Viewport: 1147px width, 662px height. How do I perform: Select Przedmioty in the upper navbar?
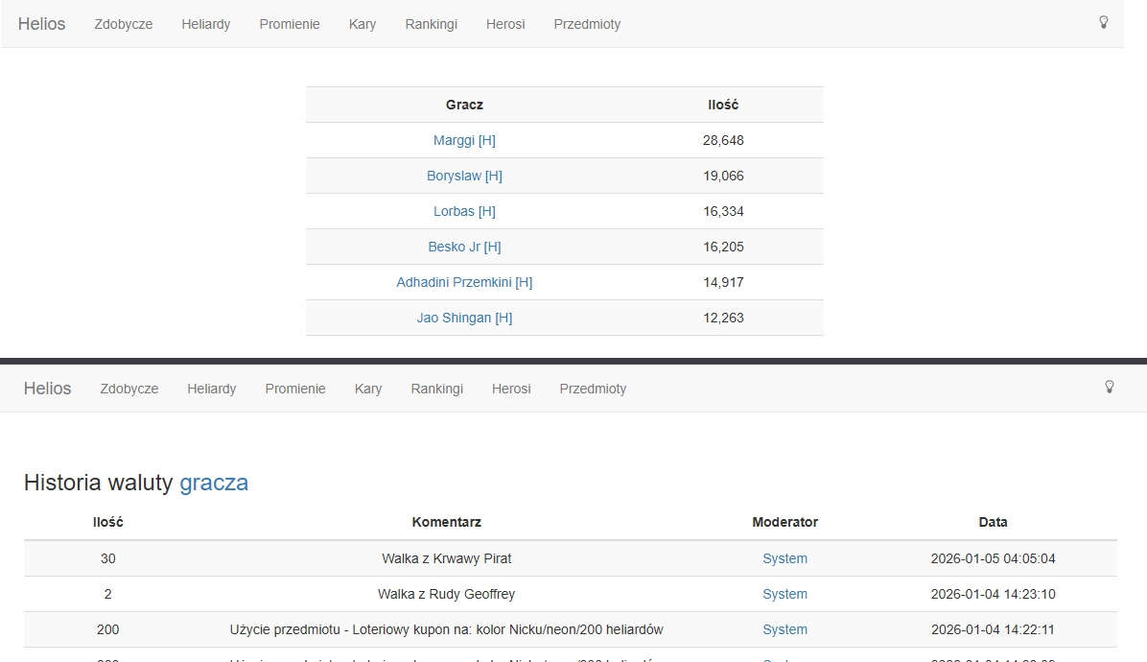587,24
